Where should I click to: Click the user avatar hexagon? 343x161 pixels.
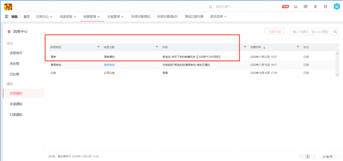point(336,7)
